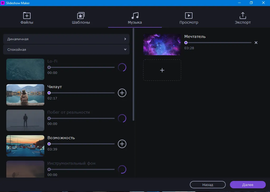Click the loading spinner for Инструментальный фон
This screenshot has width=270, height=192.
tap(122, 169)
